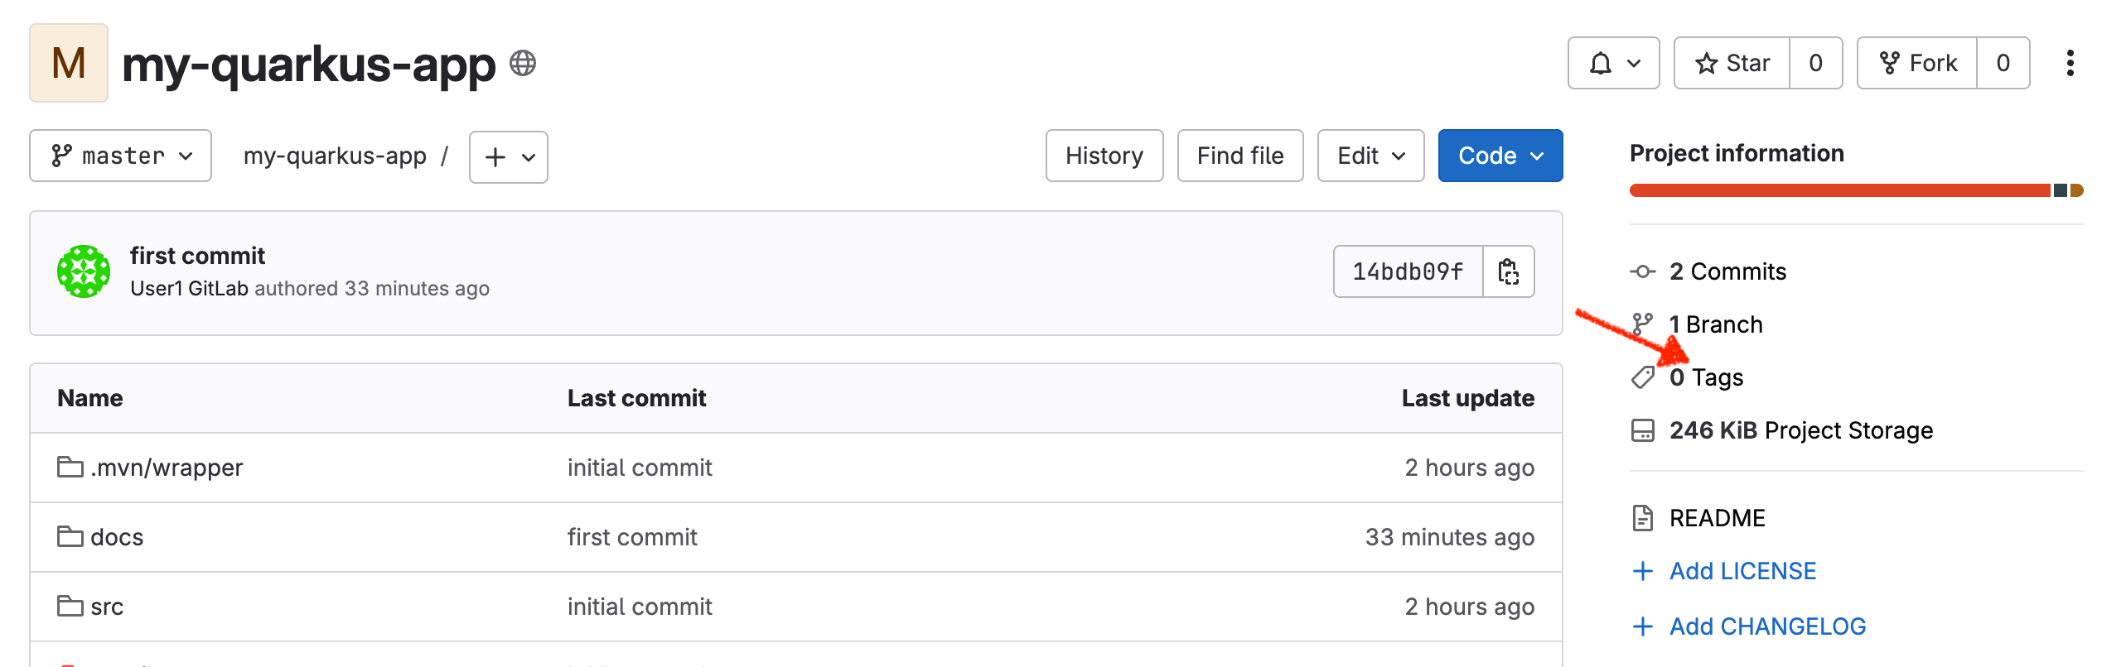The height and width of the screenshot is (667, 2126).
Task: Click the notification bell icon
Action: (1600, 62)
